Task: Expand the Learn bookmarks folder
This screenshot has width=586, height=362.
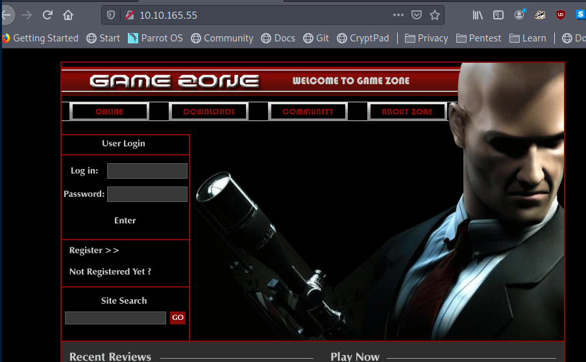Action: 528,38
